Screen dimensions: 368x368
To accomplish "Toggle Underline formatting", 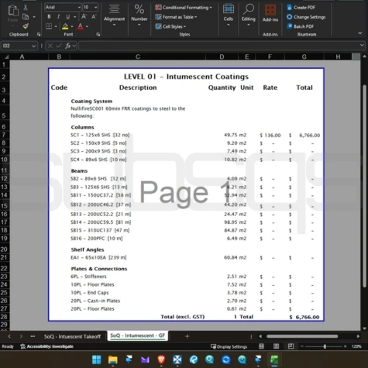I will click(67, 17).
